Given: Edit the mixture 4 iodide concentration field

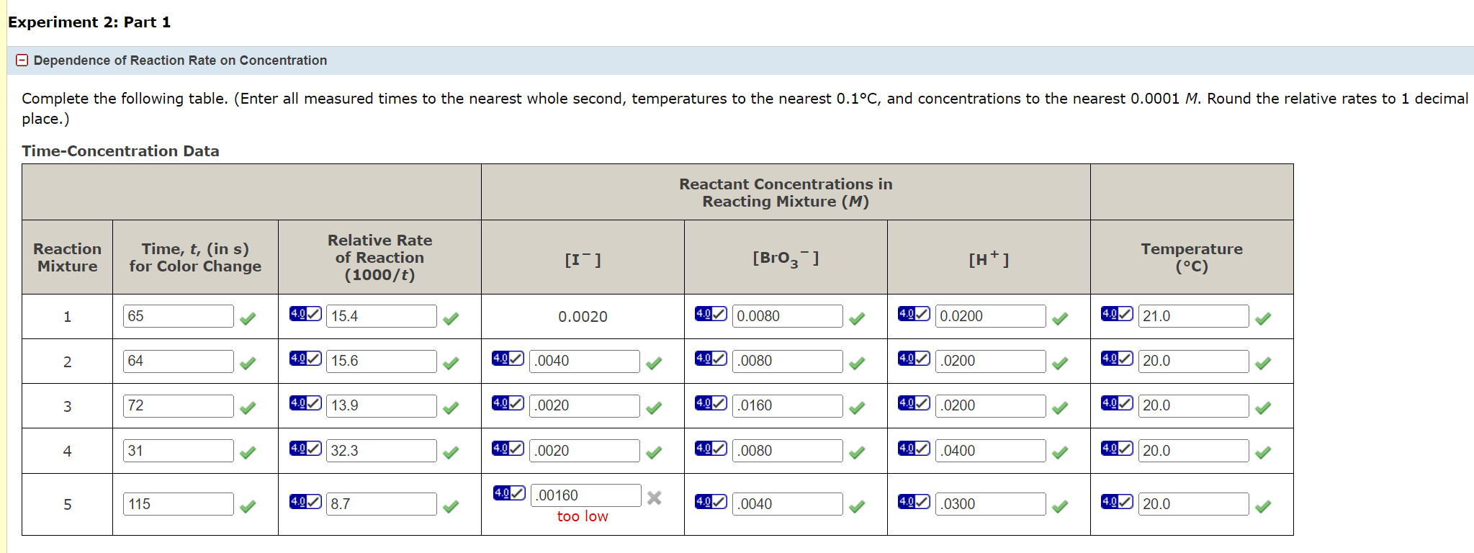Looking at the screenshot, I should [x=585, y=451].
